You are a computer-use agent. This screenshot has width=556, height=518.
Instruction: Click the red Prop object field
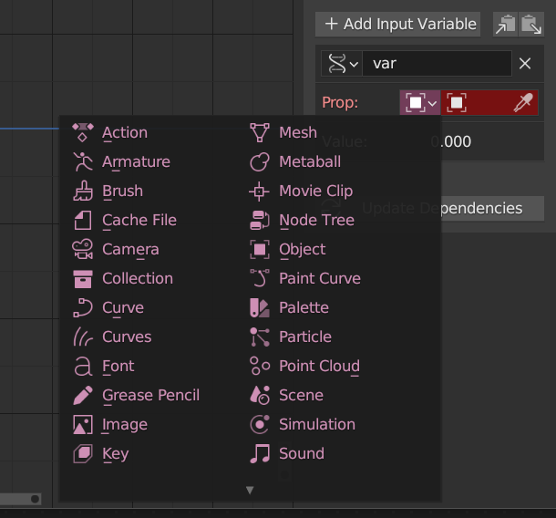(489, 103)
